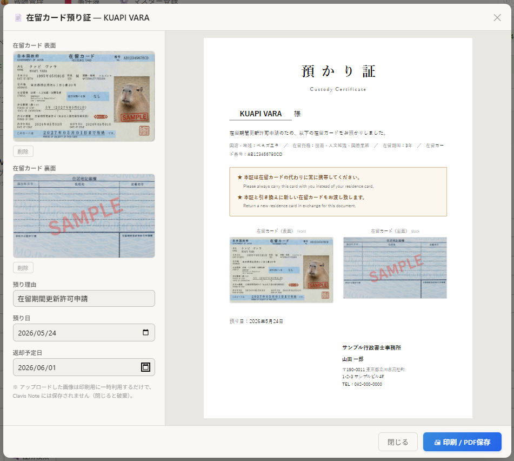Click the 預り日：2026年5月24日 text
Viewport: 514px width, 461px height.
point(256,321)
